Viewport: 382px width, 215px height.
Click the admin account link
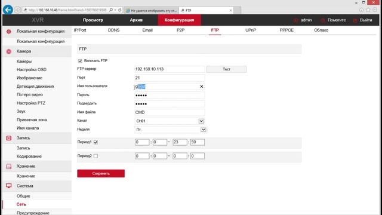306,20
